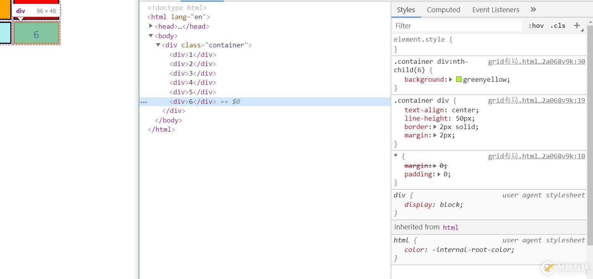Switch to the Styles tab
The width and height of the screenshot is (593, 279).
[406, 10]
